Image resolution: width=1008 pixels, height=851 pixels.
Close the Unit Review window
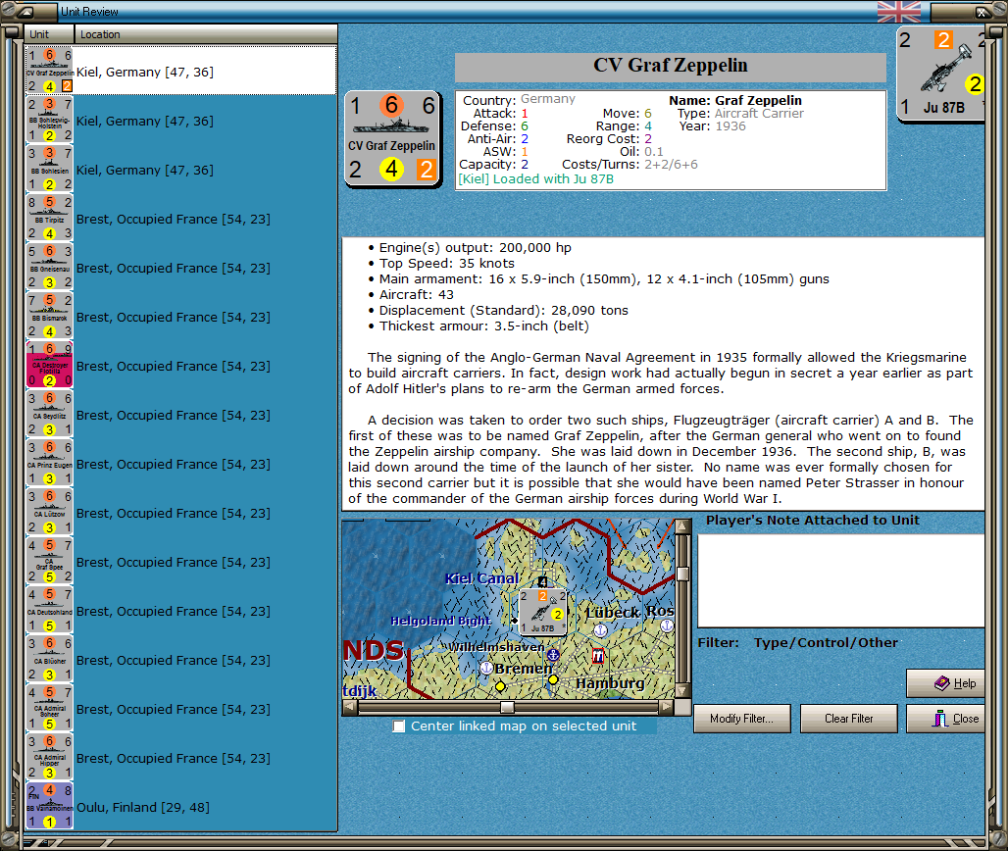tap(946, 719)
